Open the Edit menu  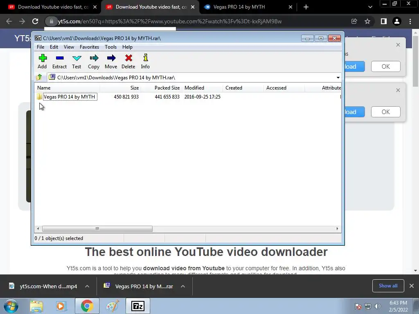tap(54, 47)
